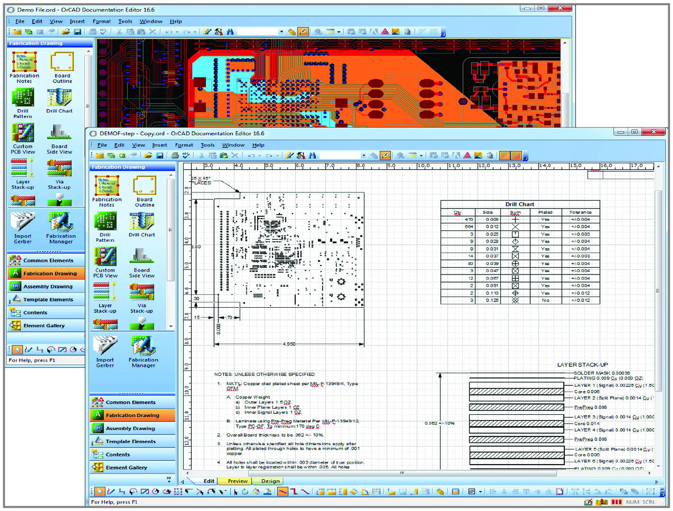
Task: Click Spell check icon in front window toolbar
Action: 186,155
